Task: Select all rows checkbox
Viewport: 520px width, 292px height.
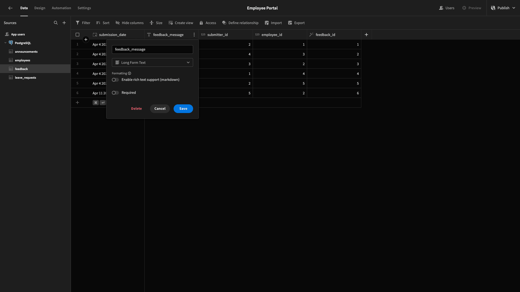Action: 77,35
